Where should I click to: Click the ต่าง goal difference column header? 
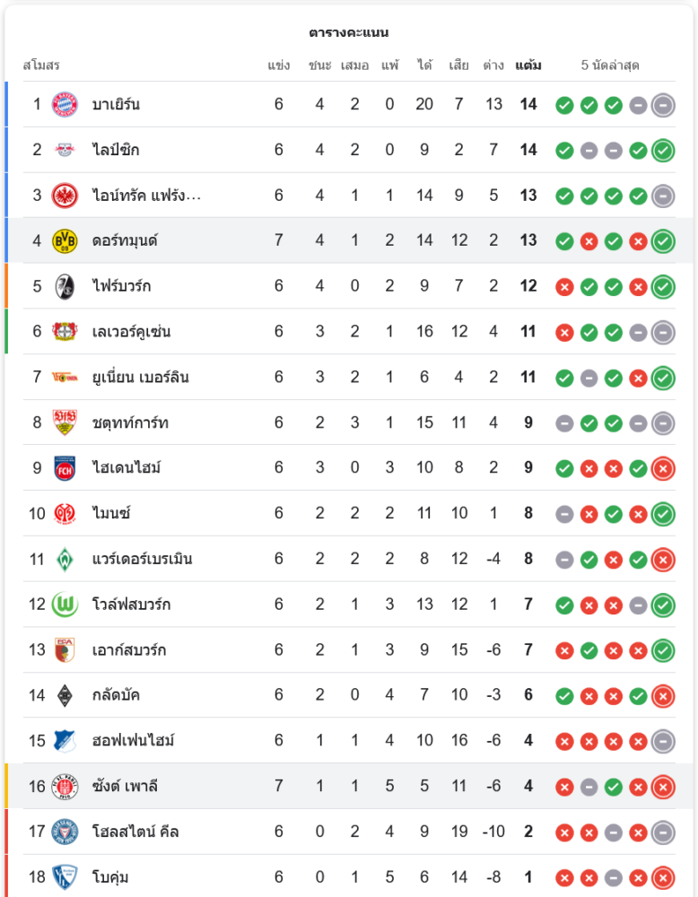pos(493,65)
